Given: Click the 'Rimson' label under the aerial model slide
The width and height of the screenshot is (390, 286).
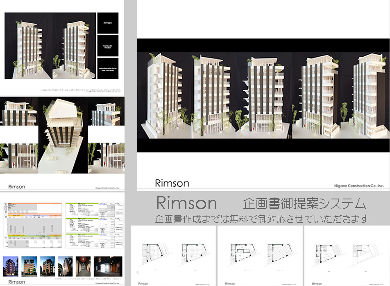Looking at the screenshot, I should click(x=17, y=187).
